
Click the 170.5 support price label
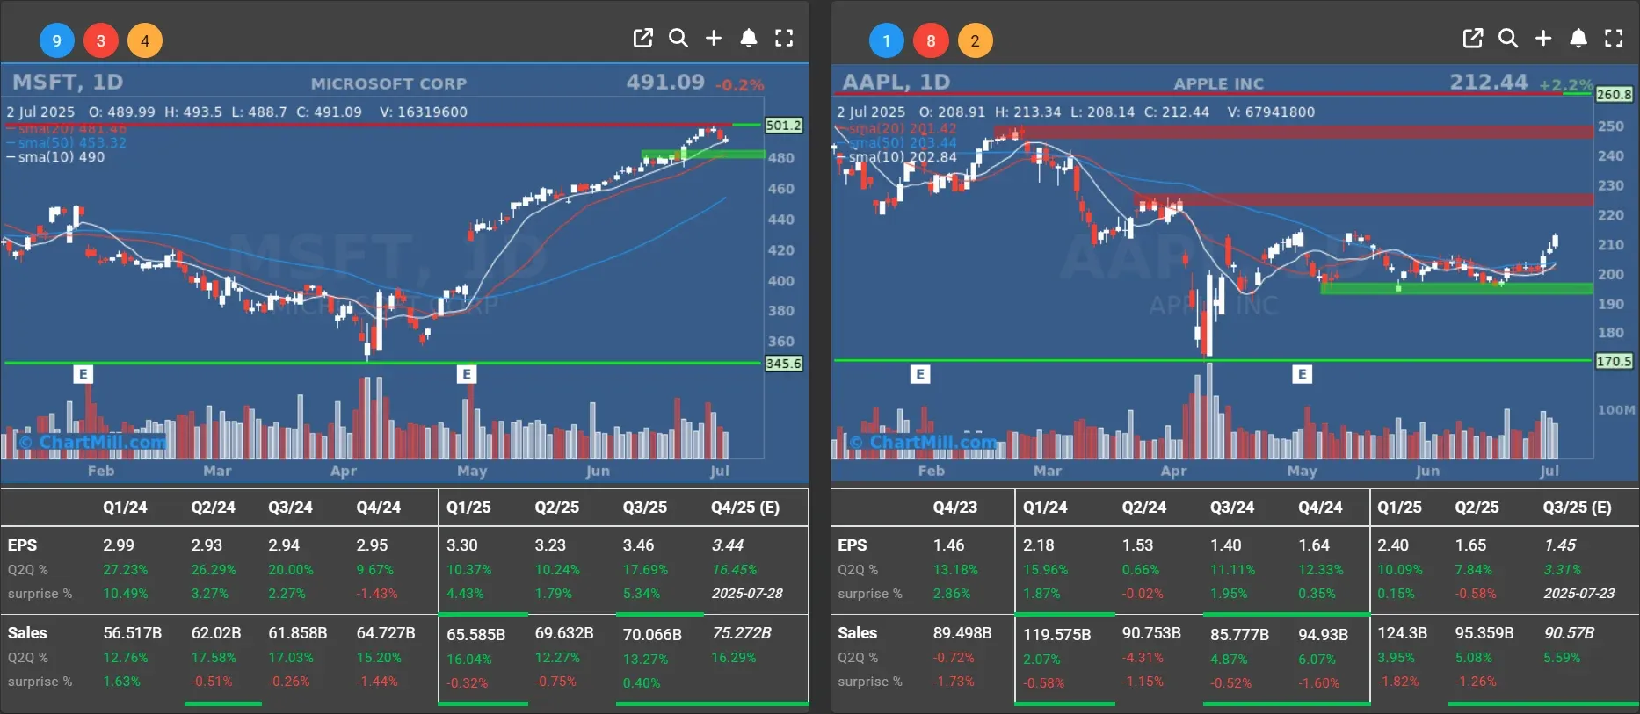click(1614, 361)
